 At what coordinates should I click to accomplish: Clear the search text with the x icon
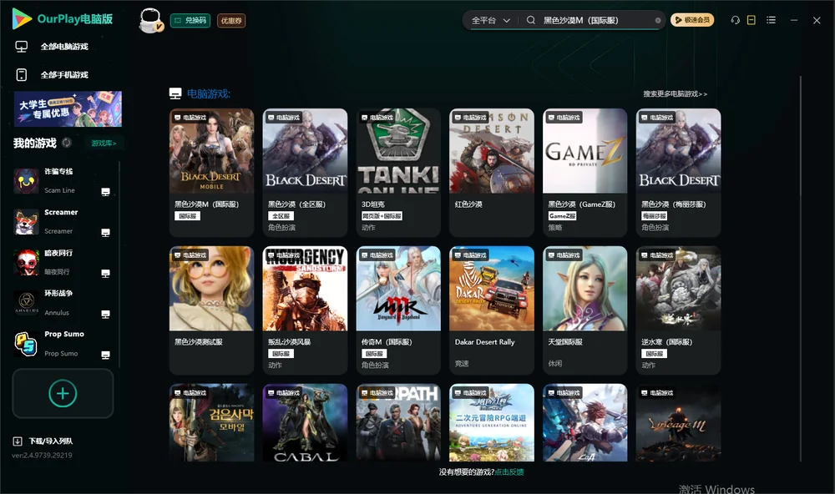[658, 21]
